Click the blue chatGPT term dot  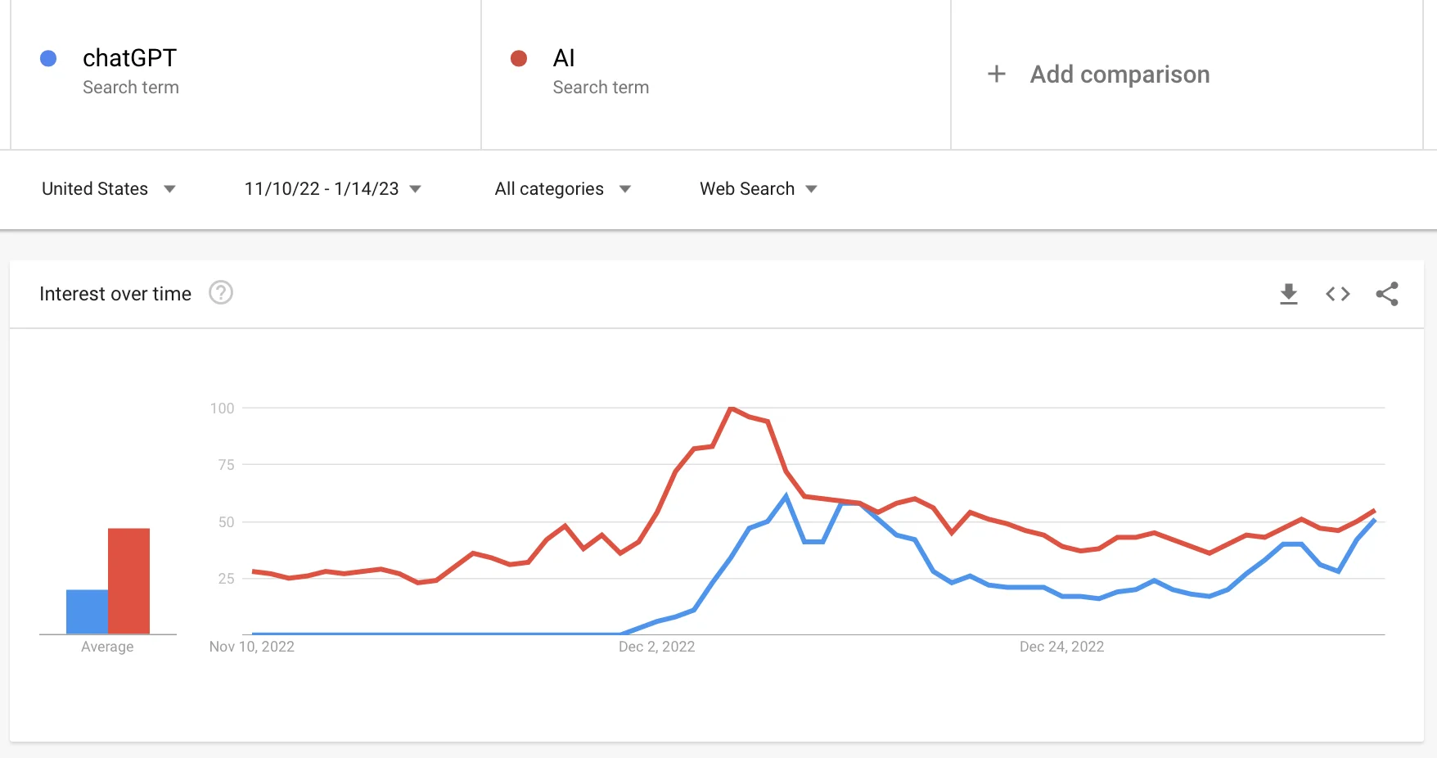pyautogui.click(x=48, y=58)
